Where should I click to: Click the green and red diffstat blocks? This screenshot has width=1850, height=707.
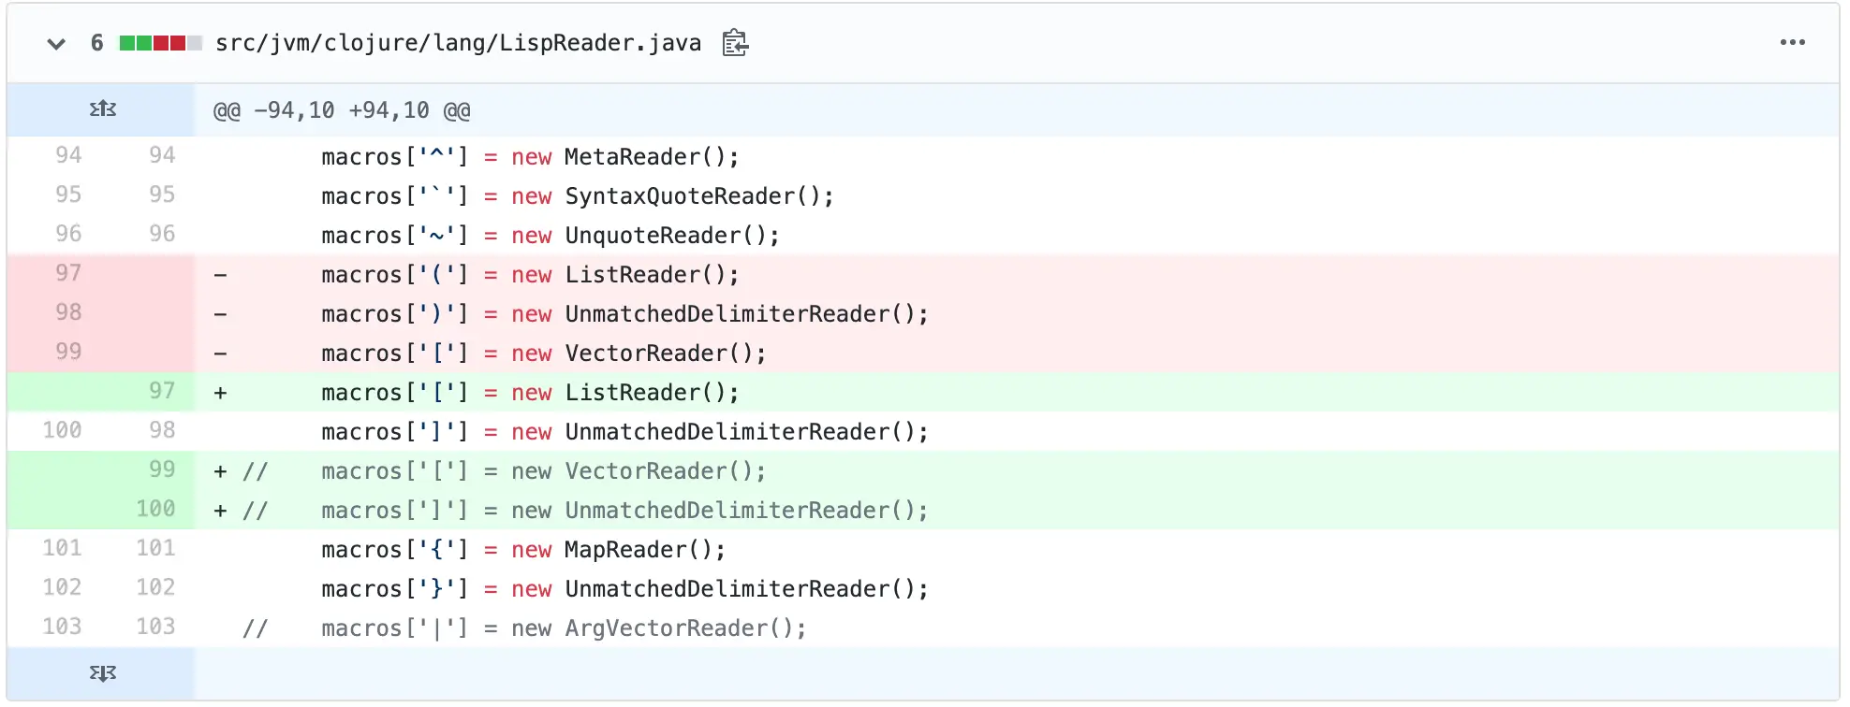coord(160,43)
